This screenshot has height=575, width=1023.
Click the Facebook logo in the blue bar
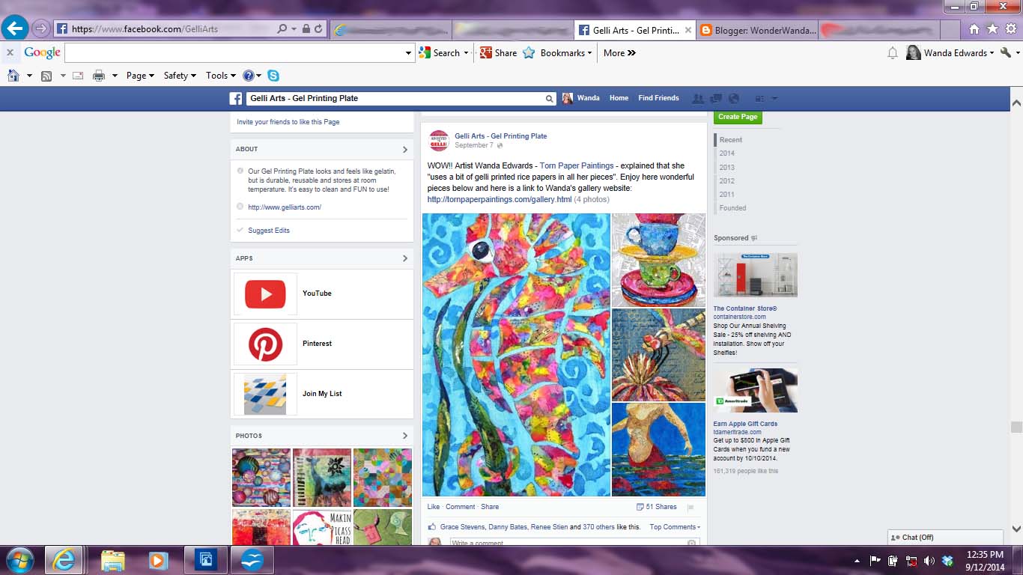pyautogui.click(x=235, y=98)
